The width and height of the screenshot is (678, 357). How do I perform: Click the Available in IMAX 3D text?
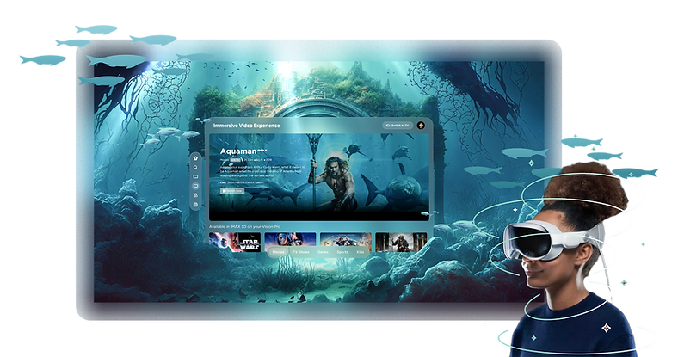244,226
